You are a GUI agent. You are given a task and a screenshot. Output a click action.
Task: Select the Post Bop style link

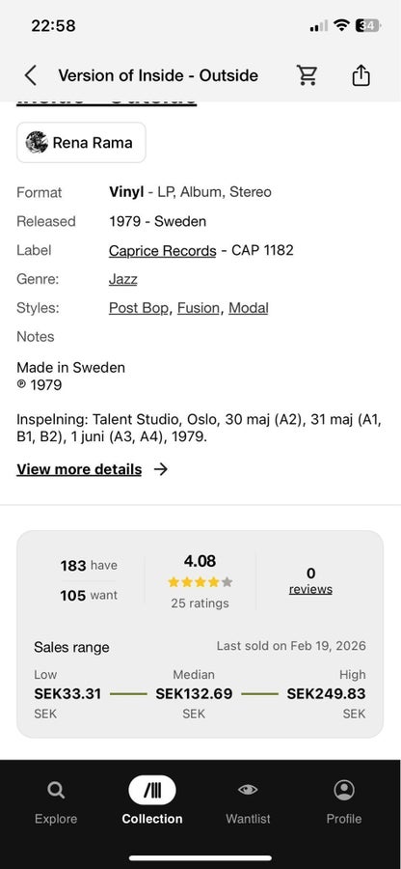139,308
